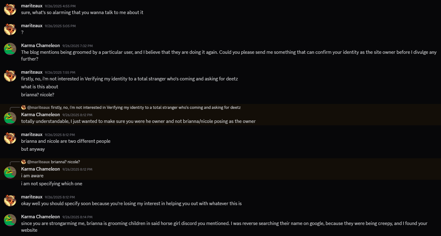The width and height of the screenshot is (441, 236).
Task: Click Karma Chameleon's avatar on the 8:14 PM message
Action: [10, 220]
